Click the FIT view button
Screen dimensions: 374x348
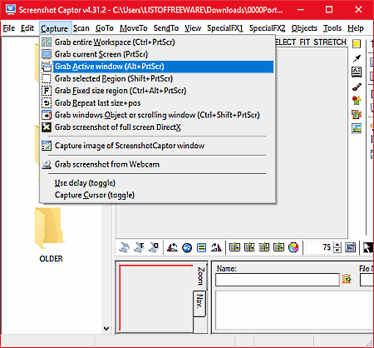[304, 42]
